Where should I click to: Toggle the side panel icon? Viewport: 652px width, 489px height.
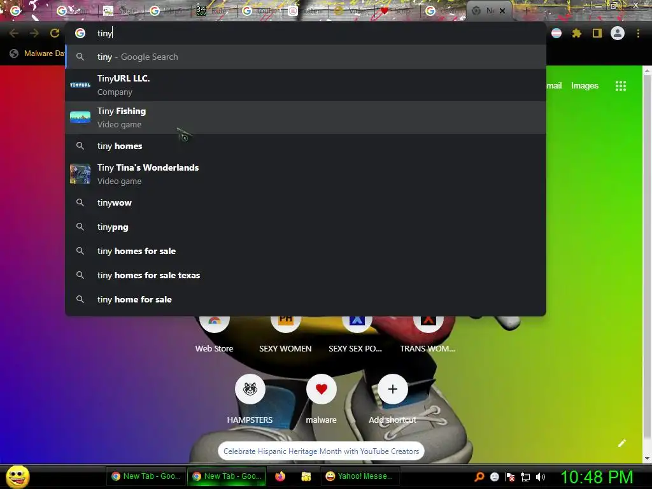coord(597,33)
